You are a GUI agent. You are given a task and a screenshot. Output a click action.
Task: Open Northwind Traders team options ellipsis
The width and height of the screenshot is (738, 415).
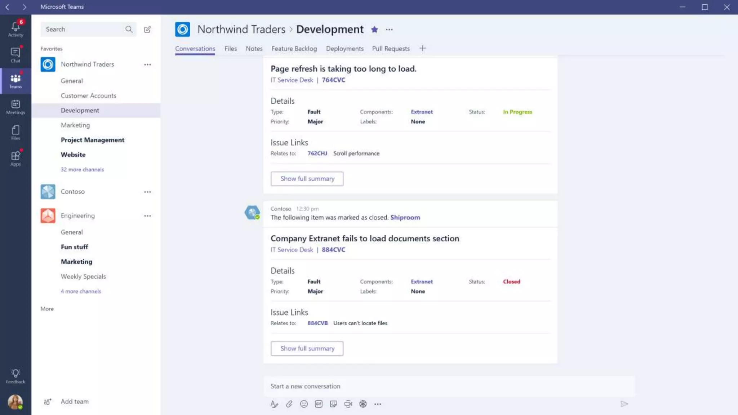pyautogui.click(x=147, y=64)
